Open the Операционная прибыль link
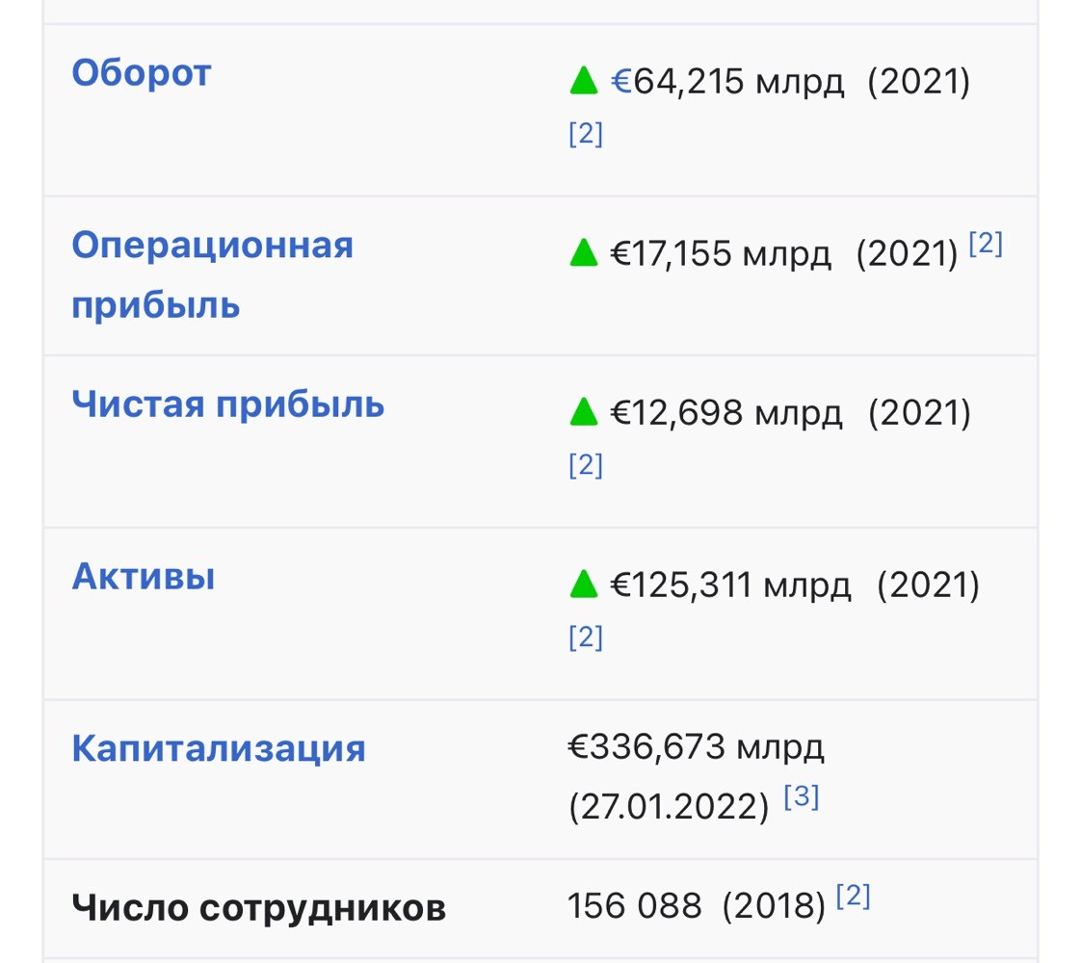The height and width of the screenshot is (963, 1081). click(x=212, y=274)
